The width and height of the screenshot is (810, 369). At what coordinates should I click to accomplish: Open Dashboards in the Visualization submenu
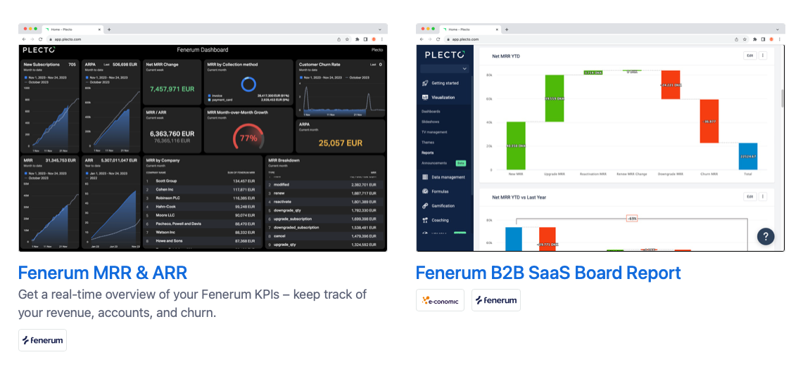tap(431, 112)
